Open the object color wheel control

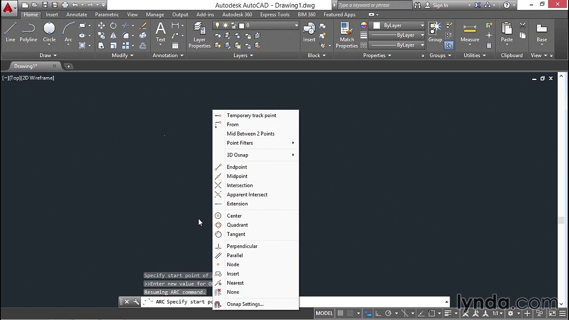[364, 26]
